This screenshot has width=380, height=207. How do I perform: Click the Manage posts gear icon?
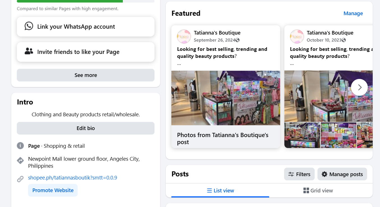pos(324,174)
